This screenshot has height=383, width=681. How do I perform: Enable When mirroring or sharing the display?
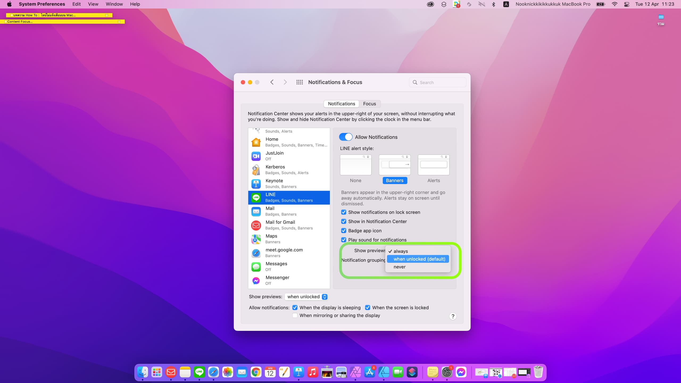(x=295, y=315)
